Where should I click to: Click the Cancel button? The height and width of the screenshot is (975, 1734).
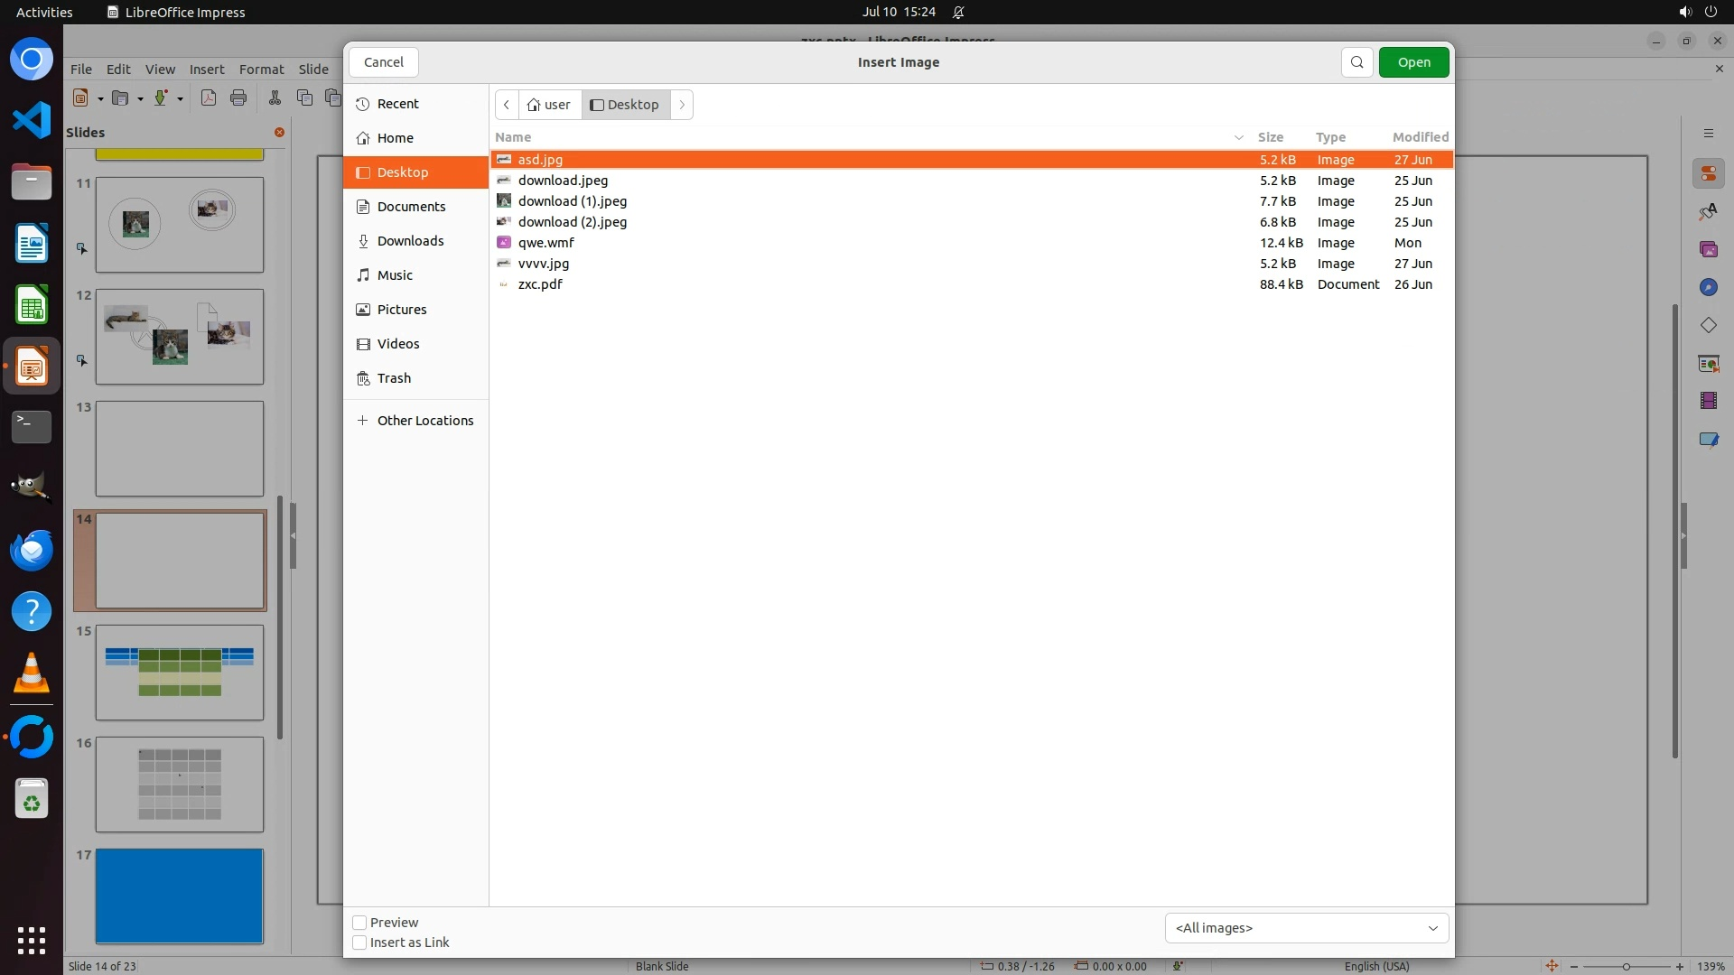(x=384, y=62)
